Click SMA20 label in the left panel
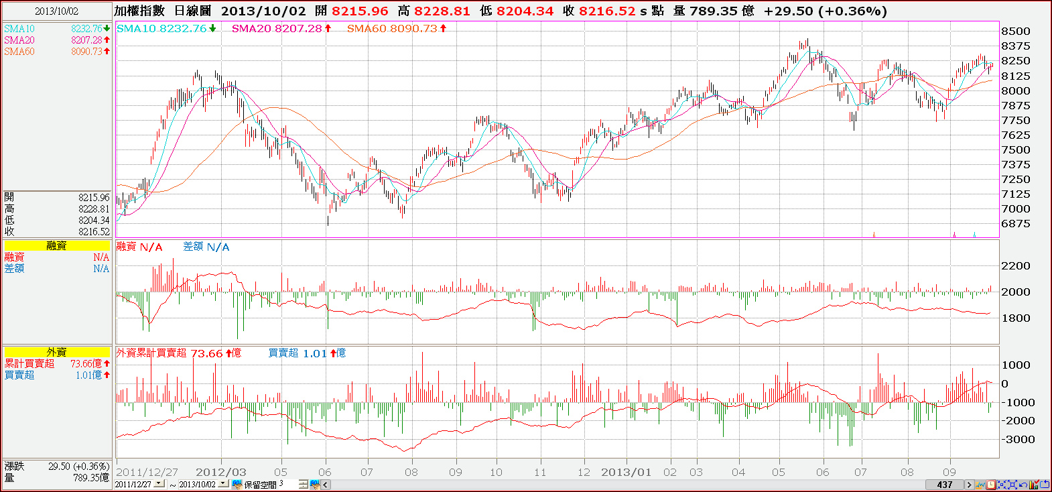This screenshot has height=492, width=1052. [x=19, y=40]
